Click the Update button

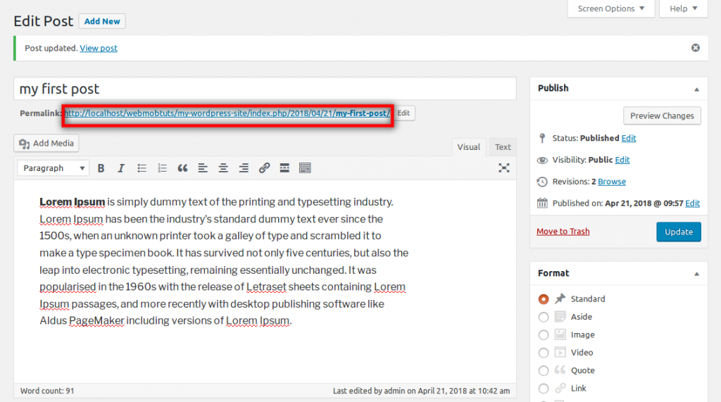(678, 232)
